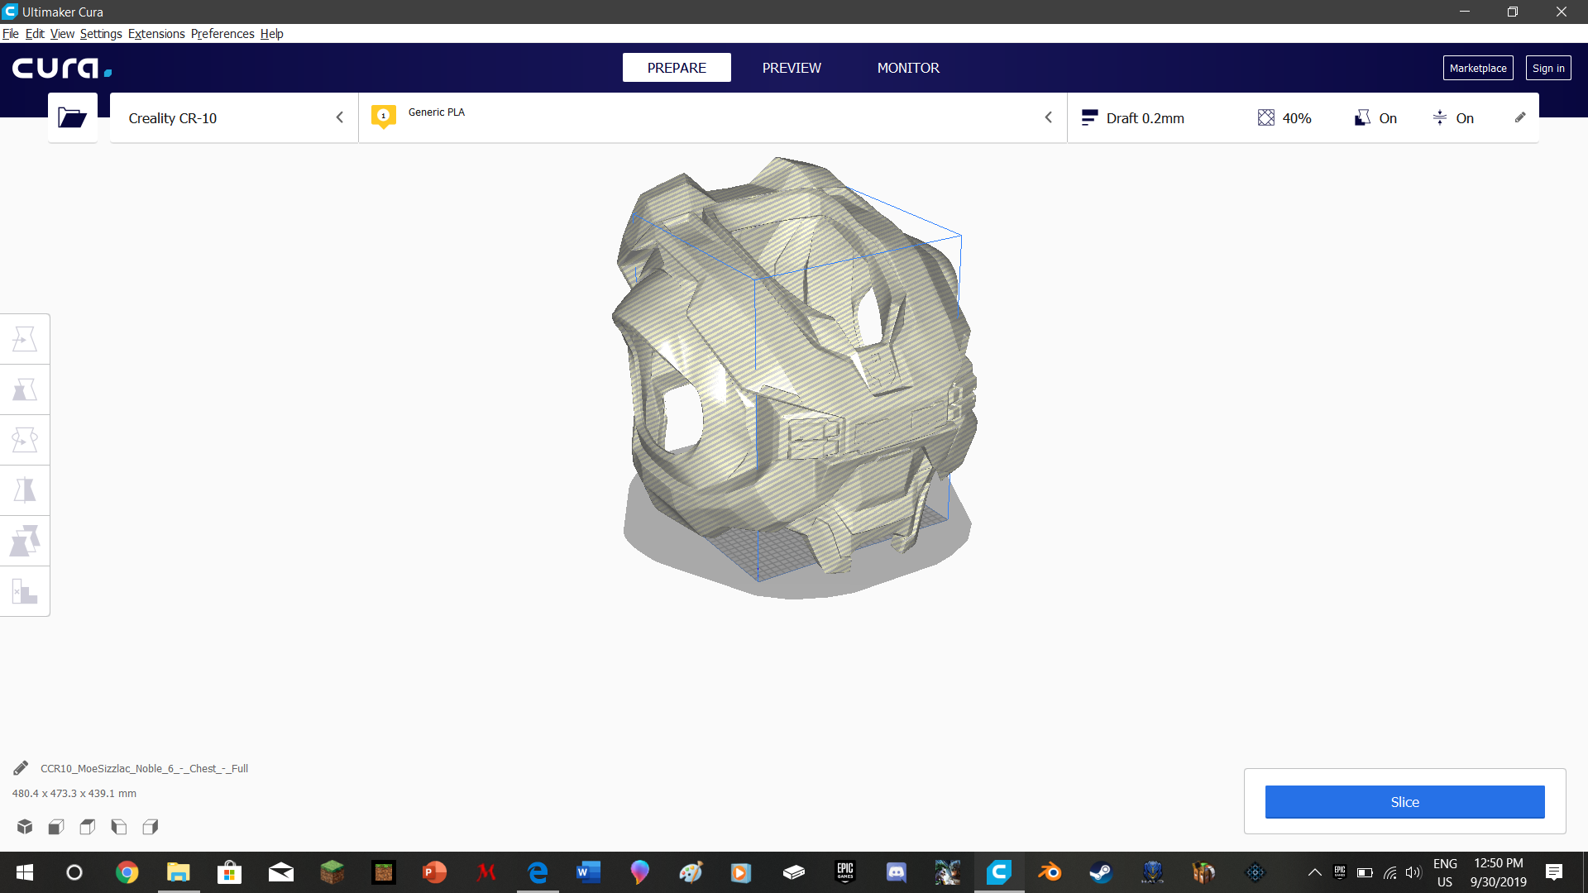1588x893 pixels.
Task: Switch to the PREVIEW stage tab
Action: coord(792,68)
